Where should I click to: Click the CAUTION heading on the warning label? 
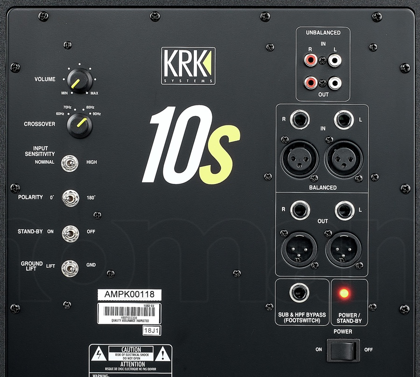(x=131, y=350)
